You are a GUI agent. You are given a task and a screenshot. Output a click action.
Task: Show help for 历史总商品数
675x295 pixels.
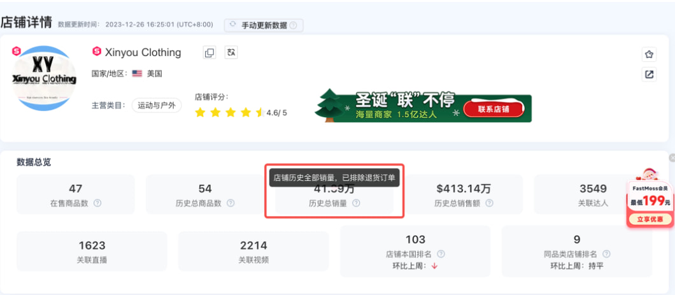(x=231, y=203)
